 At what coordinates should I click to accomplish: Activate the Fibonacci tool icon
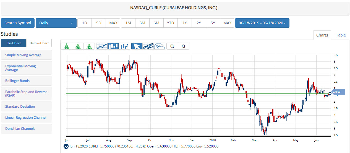pos(160,46)
